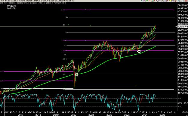Image resolution: width=188 pixels, height=116 pixels.
Task: Click the 32265.00 price axis label
Action: coord(183,52)
